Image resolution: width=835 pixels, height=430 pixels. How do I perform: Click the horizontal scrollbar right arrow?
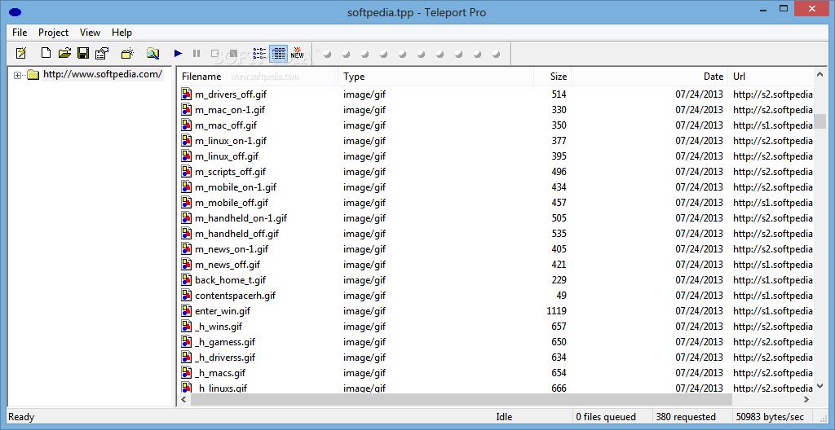tap(806, 399)
